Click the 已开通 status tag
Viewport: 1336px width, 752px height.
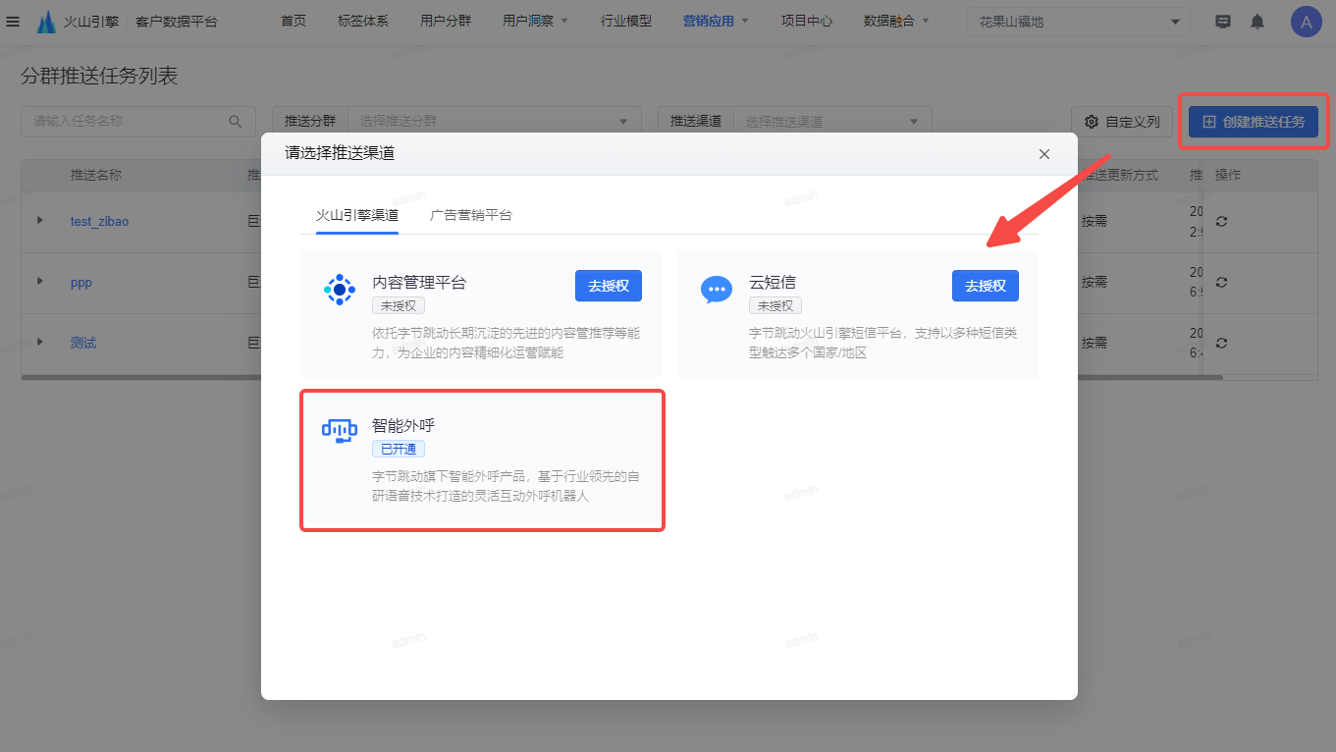coord(399,450)
